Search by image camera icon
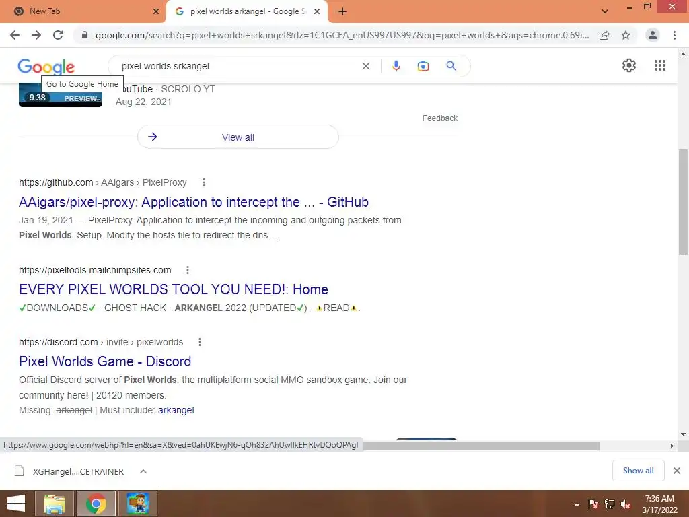Image resolution: width=689 pixels, height=517 pixels. tap(423, 66)
